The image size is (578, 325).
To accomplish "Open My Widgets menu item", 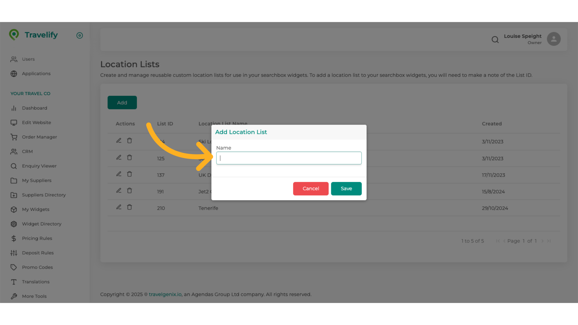I will pyautogui.click(x=36, y=209).
